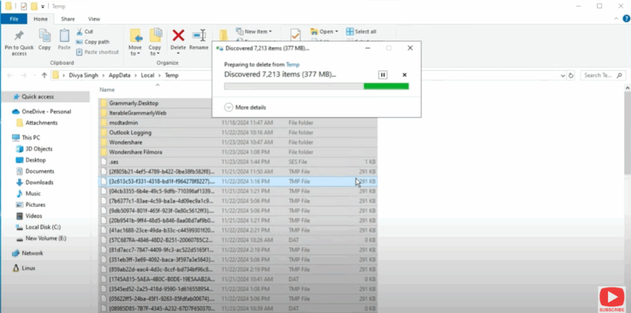Go up one folder level
This screenshot has width=631, height=313.
(x=44, y=75)
